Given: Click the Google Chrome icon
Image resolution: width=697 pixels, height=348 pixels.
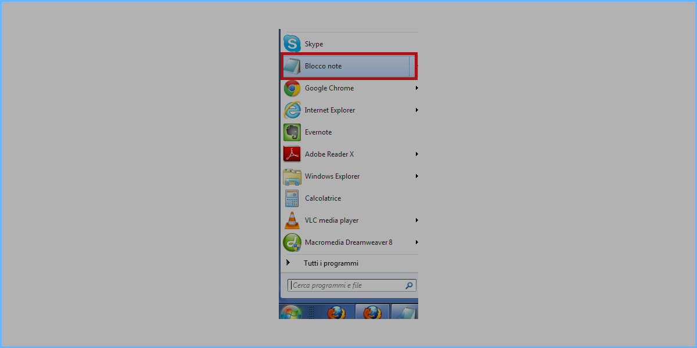Looking at the screenshot, I should pos(292,88).
